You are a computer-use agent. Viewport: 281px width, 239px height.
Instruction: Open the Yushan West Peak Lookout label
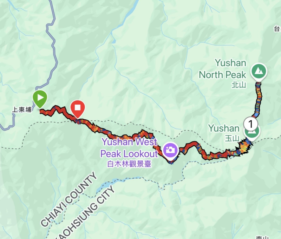[x=129, y=148]
